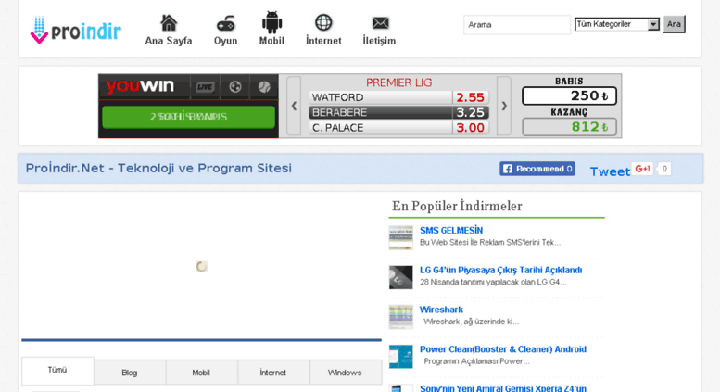Click the Google +1 button

643,169
